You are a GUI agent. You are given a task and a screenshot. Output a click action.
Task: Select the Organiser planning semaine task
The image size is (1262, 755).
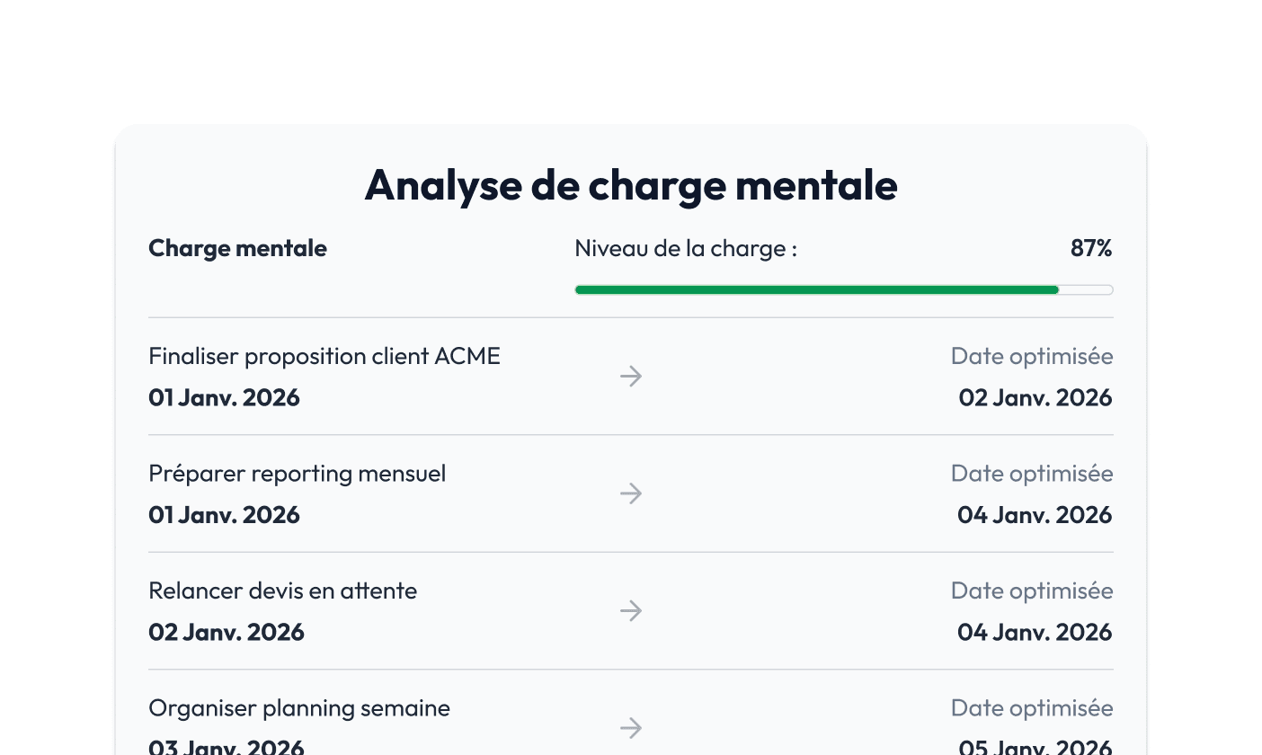point(298,708)
